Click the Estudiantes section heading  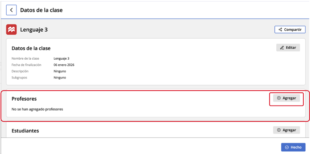click(25, 131)
